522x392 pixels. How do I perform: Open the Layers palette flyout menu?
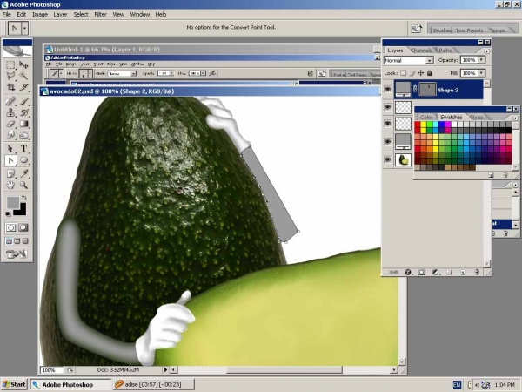pos(486,51)
